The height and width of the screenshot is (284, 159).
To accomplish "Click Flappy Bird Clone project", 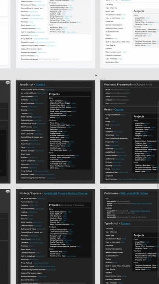I will coord(57,138).
